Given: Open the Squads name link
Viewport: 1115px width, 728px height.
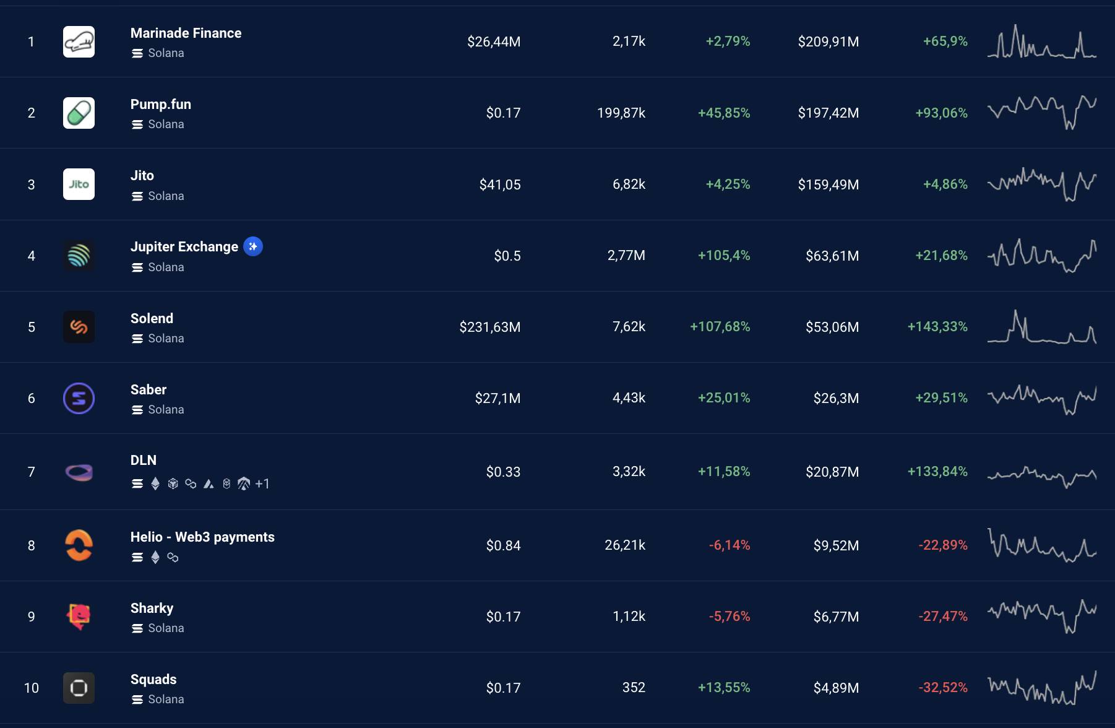Looking at the screenshot, I should tap(153, 679).
